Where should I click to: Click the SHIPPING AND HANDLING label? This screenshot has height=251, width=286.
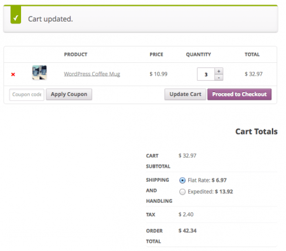point(159,191)
